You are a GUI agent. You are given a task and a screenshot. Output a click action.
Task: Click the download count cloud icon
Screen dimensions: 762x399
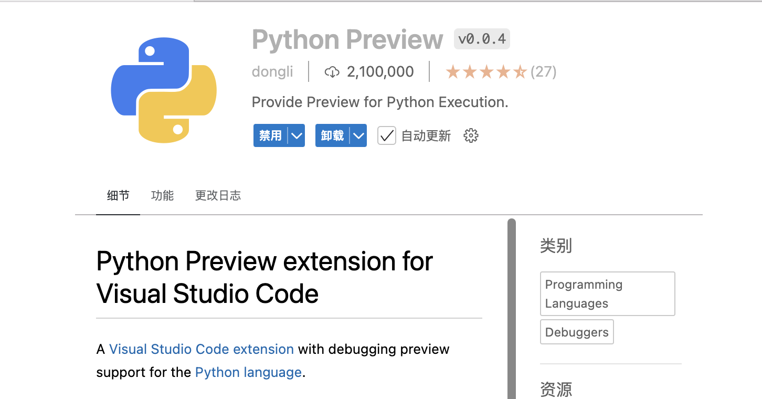coord(332,72)
